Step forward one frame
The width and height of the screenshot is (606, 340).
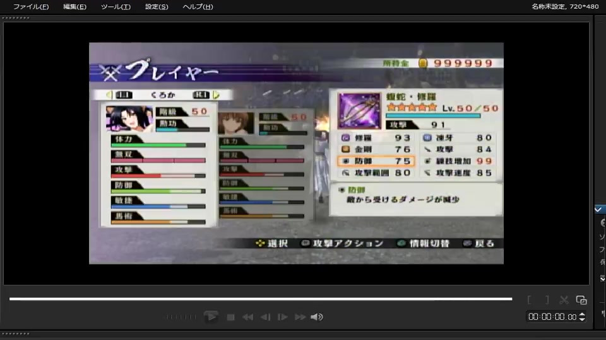[283, 317]
